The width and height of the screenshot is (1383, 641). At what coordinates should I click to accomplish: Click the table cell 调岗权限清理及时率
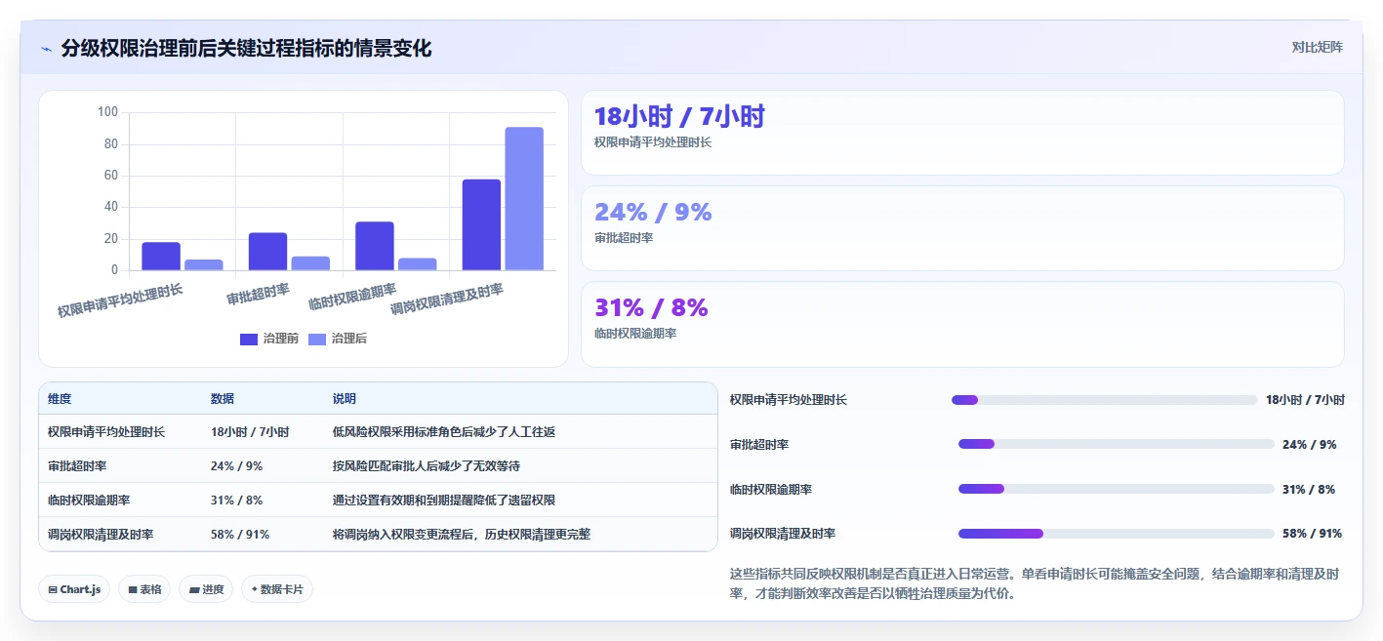pyautogui.click(x=101, y=534)
